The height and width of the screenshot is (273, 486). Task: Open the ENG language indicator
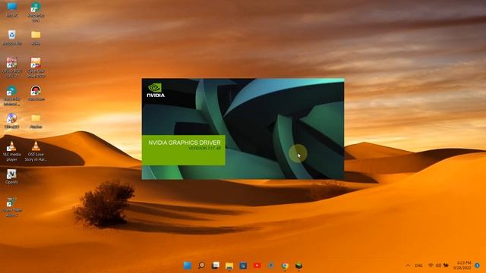pos(418,265)
